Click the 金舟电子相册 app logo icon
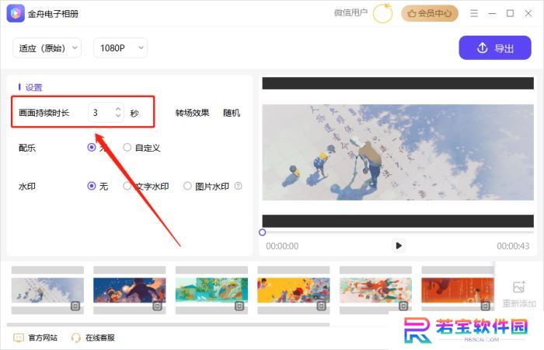Screen dimensions: 544x350 click(16, 13)
